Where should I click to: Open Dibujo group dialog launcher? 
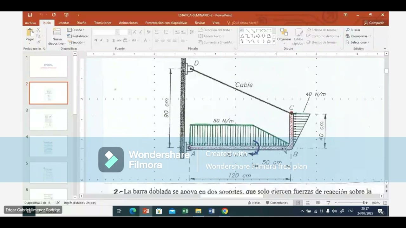click(342, 49)
